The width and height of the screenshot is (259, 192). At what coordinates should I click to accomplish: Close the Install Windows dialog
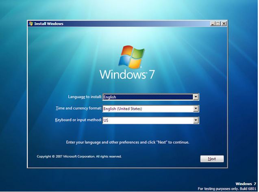(224, 24)
